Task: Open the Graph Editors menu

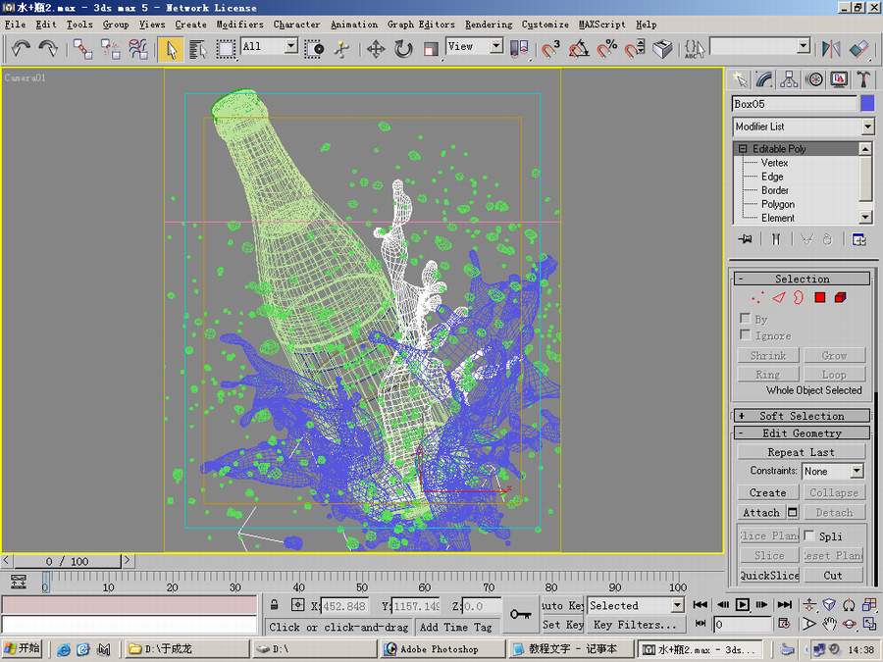Action: click(421, 25)
